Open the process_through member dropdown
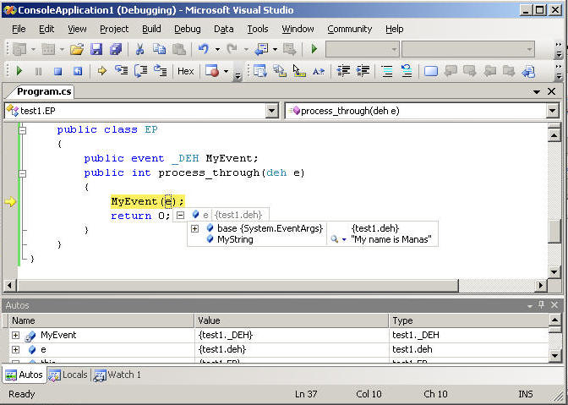568x405 pixels. pyautogui.click(x=552, y=111)
